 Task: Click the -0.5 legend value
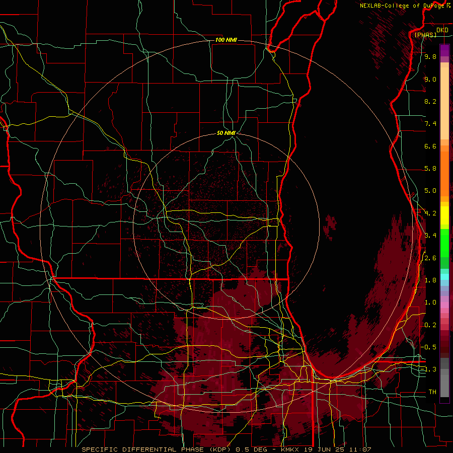point(428,347)
